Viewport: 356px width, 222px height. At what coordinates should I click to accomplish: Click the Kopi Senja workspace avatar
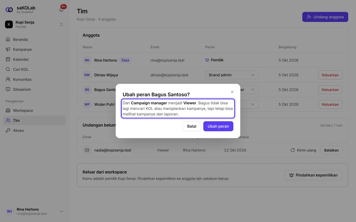tap(9, 24)
